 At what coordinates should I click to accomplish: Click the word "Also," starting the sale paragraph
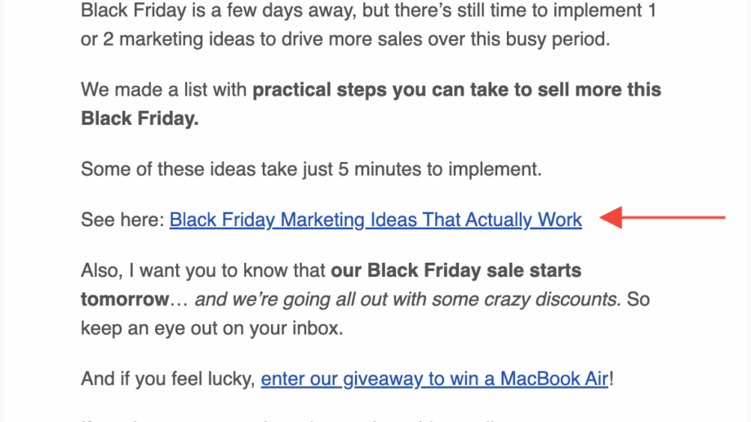(x=102, y=269)
